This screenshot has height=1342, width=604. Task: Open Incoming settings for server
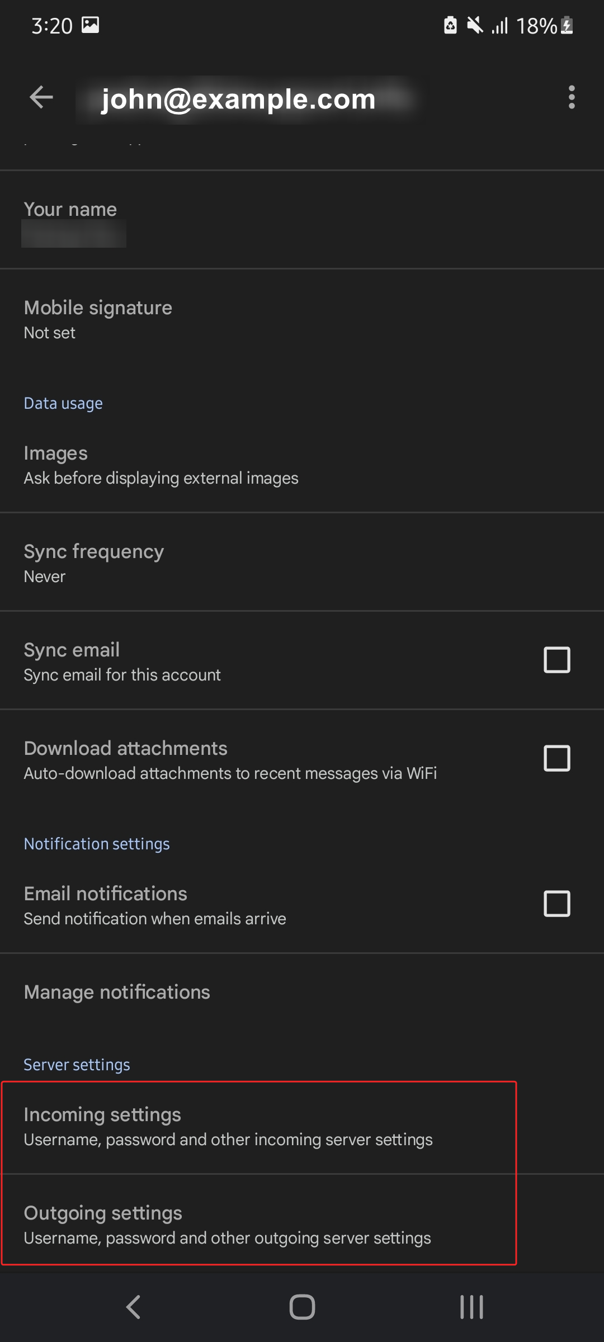tap(258, 1126)
